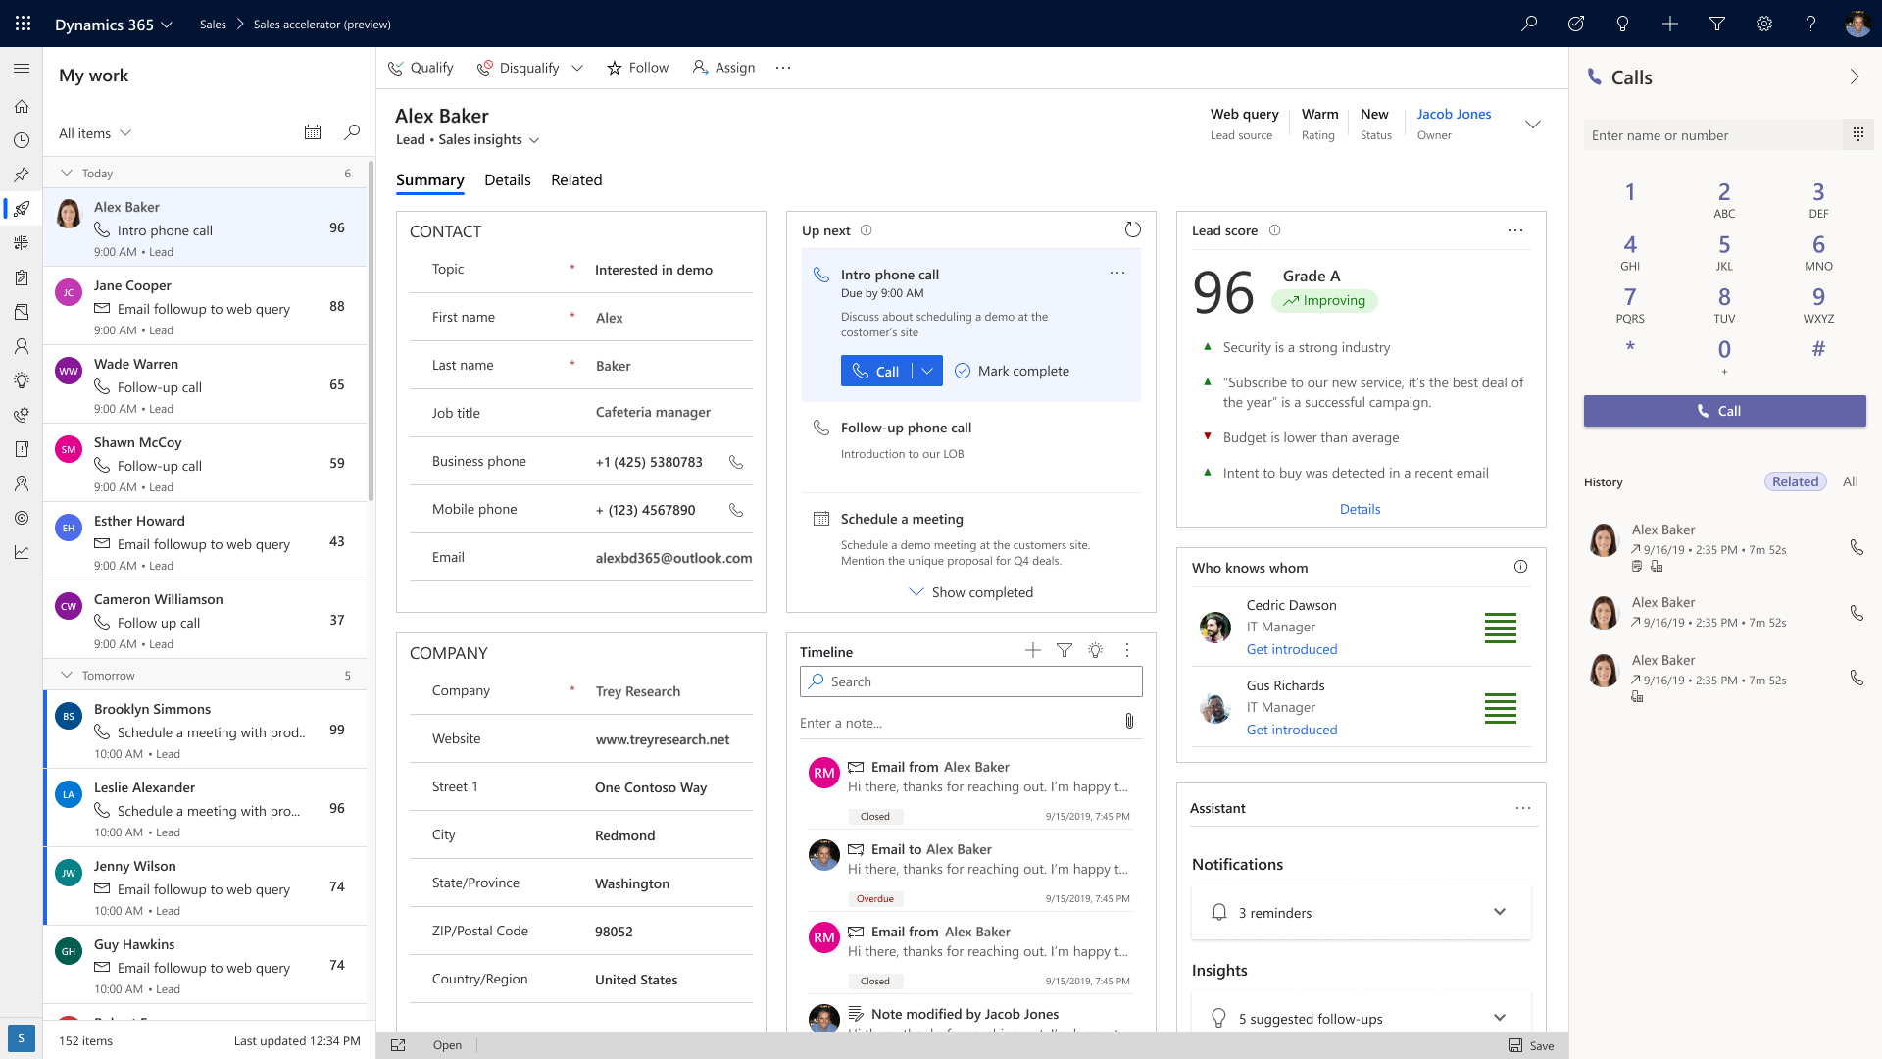Click Get introduced for Cedric Dawson

click(1291, 648)
